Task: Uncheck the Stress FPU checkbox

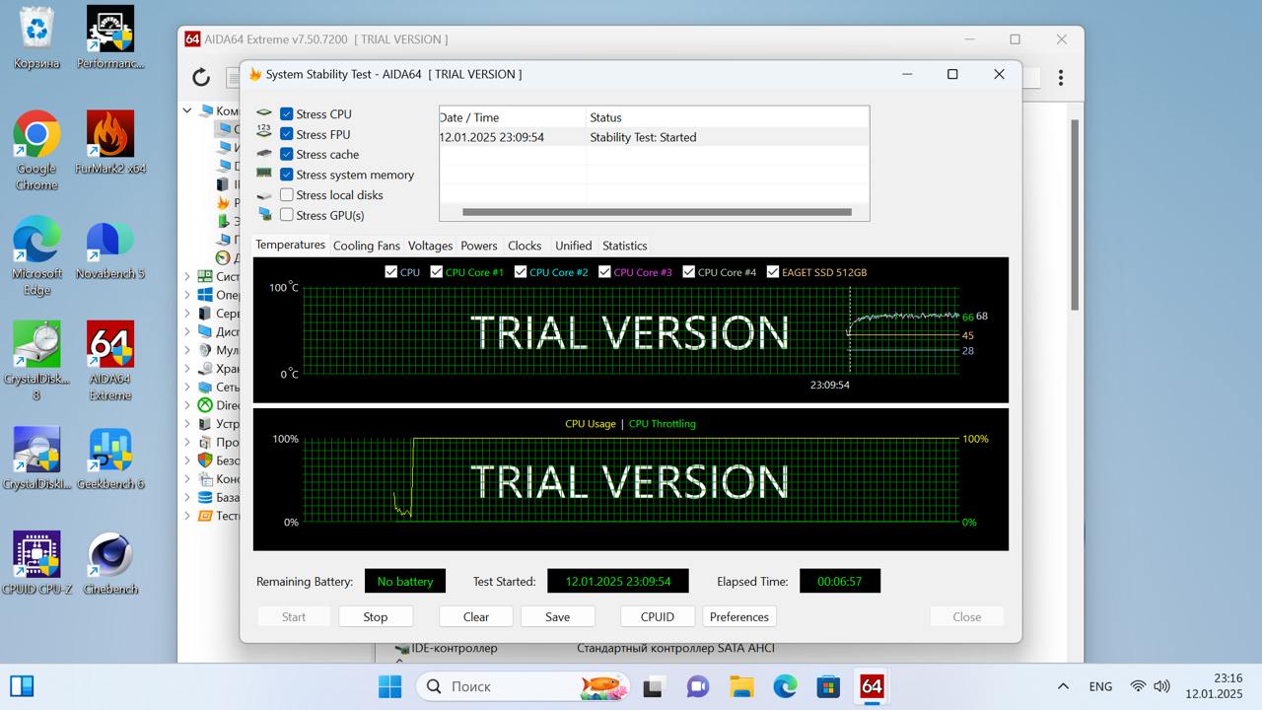Action: [287, 134]
